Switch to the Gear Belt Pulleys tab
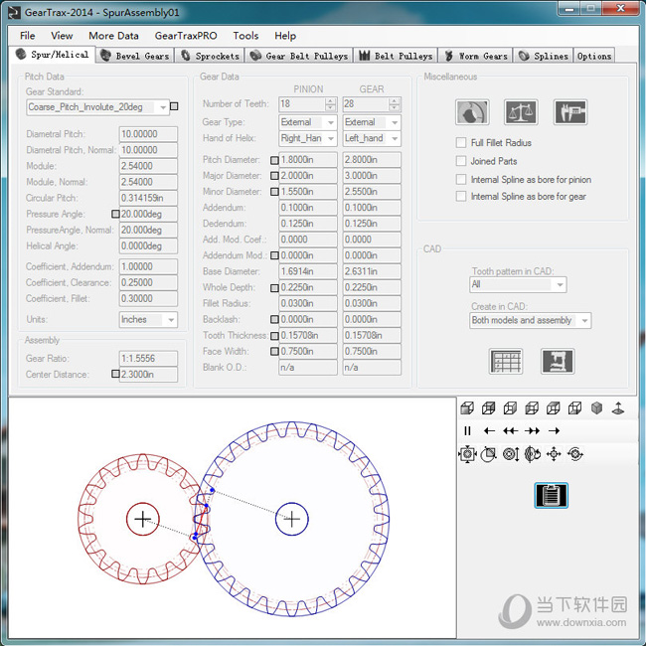The image size is (646, 646). click(x=299, y=56)
